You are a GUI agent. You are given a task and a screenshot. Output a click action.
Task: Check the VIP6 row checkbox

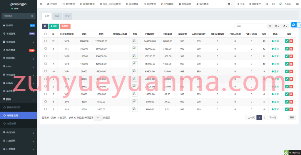coord(46,56)
